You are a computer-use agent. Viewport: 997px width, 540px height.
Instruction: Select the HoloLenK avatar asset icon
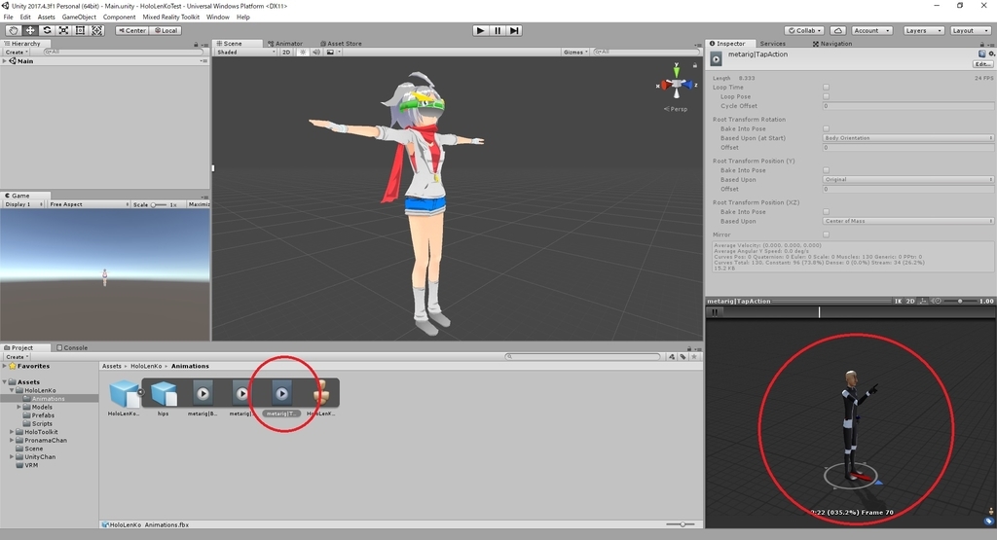click(321, 394)
